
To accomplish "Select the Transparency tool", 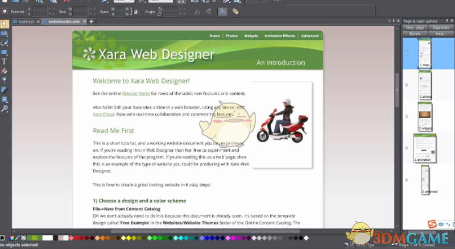I will [x=5, y=80].
